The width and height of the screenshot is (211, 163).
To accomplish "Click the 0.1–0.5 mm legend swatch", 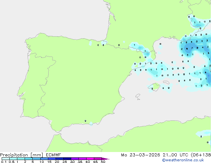I will [x=6, y=159].
